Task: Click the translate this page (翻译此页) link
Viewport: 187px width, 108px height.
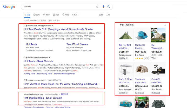Action: (65, 94)
